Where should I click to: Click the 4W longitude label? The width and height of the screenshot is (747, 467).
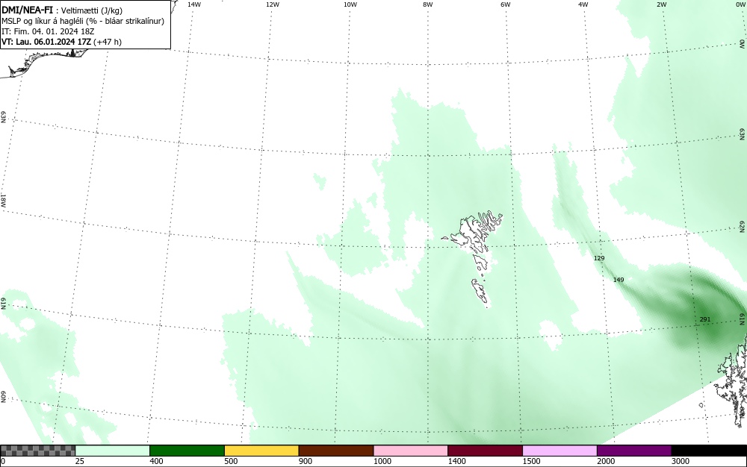click(583, 4)
